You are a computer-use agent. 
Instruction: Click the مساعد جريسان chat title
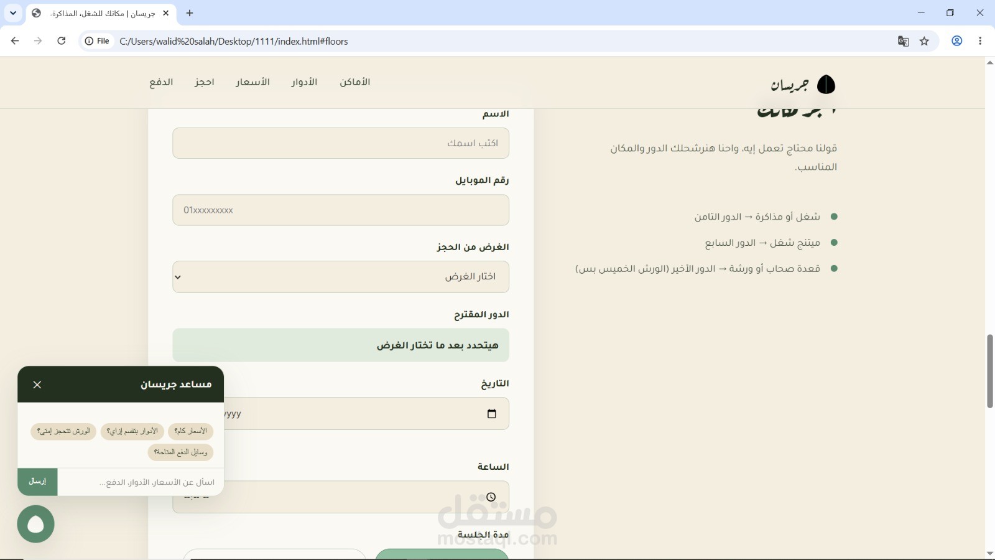point(176,385)
